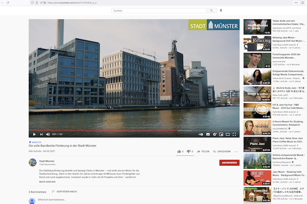This screenshot has height=204, width=307.
Task: Open lofi & Jazz hip hop title
Action: point(288,106)
